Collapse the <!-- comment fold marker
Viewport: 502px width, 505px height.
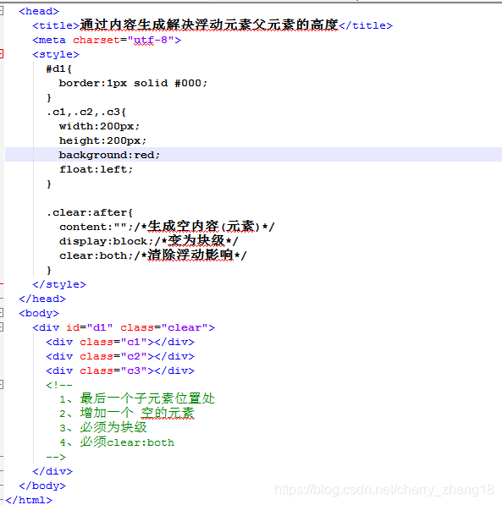2,384
